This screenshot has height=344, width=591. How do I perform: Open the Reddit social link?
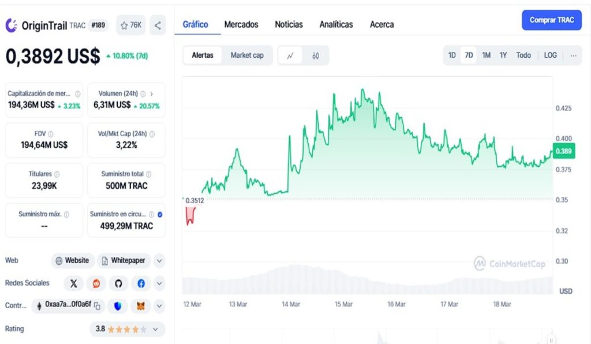point(96,283)
